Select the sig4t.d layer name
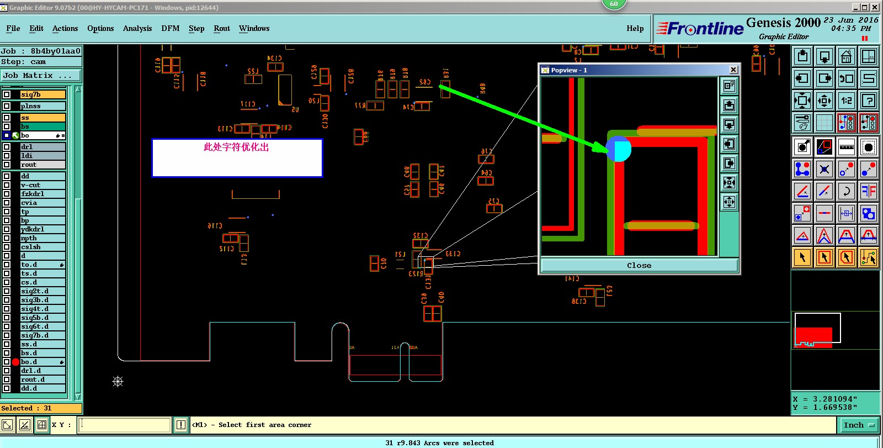 [42, 309]
